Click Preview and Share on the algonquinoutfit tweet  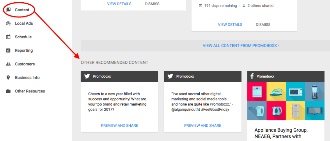coord(203,125)
